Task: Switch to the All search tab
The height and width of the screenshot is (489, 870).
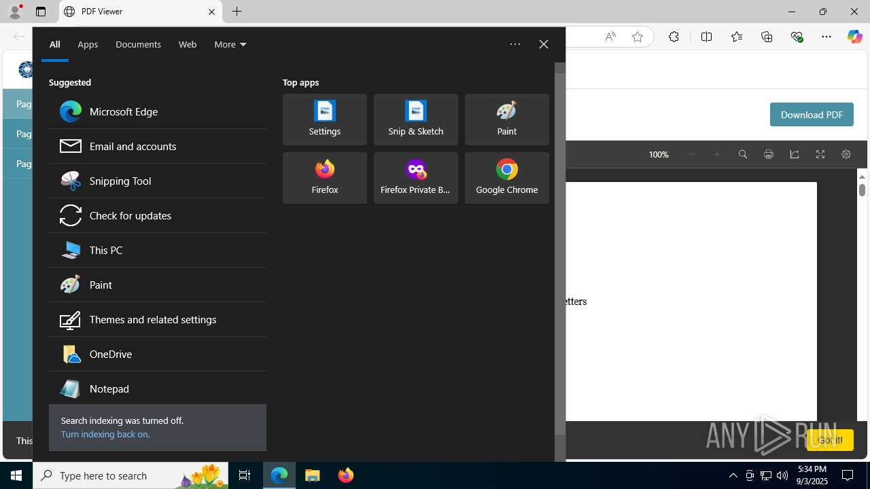Action: pos(55,44)
